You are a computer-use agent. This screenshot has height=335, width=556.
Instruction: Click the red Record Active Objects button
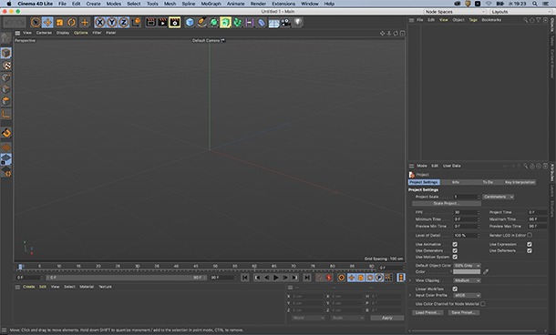[x=329, y=278]
